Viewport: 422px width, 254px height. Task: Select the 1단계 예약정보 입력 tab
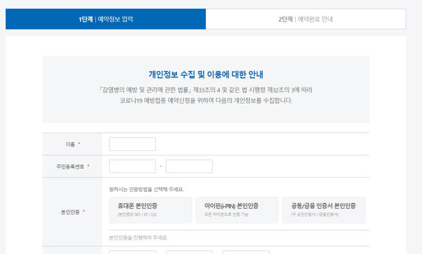pyautogui.click(x=105, y=19)
